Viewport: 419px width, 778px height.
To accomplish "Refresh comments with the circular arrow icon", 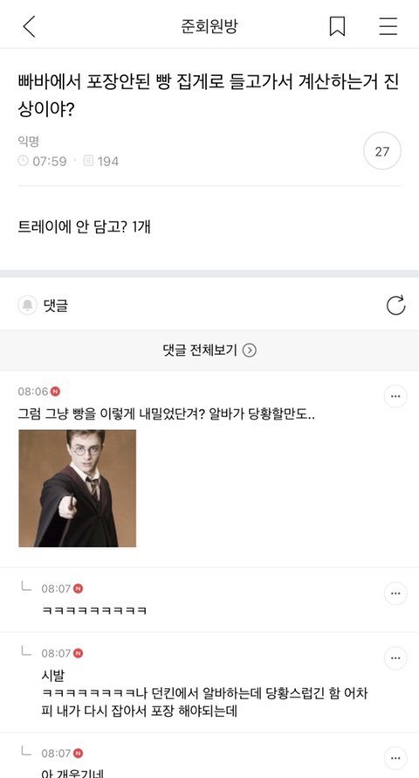I will 395,305.
